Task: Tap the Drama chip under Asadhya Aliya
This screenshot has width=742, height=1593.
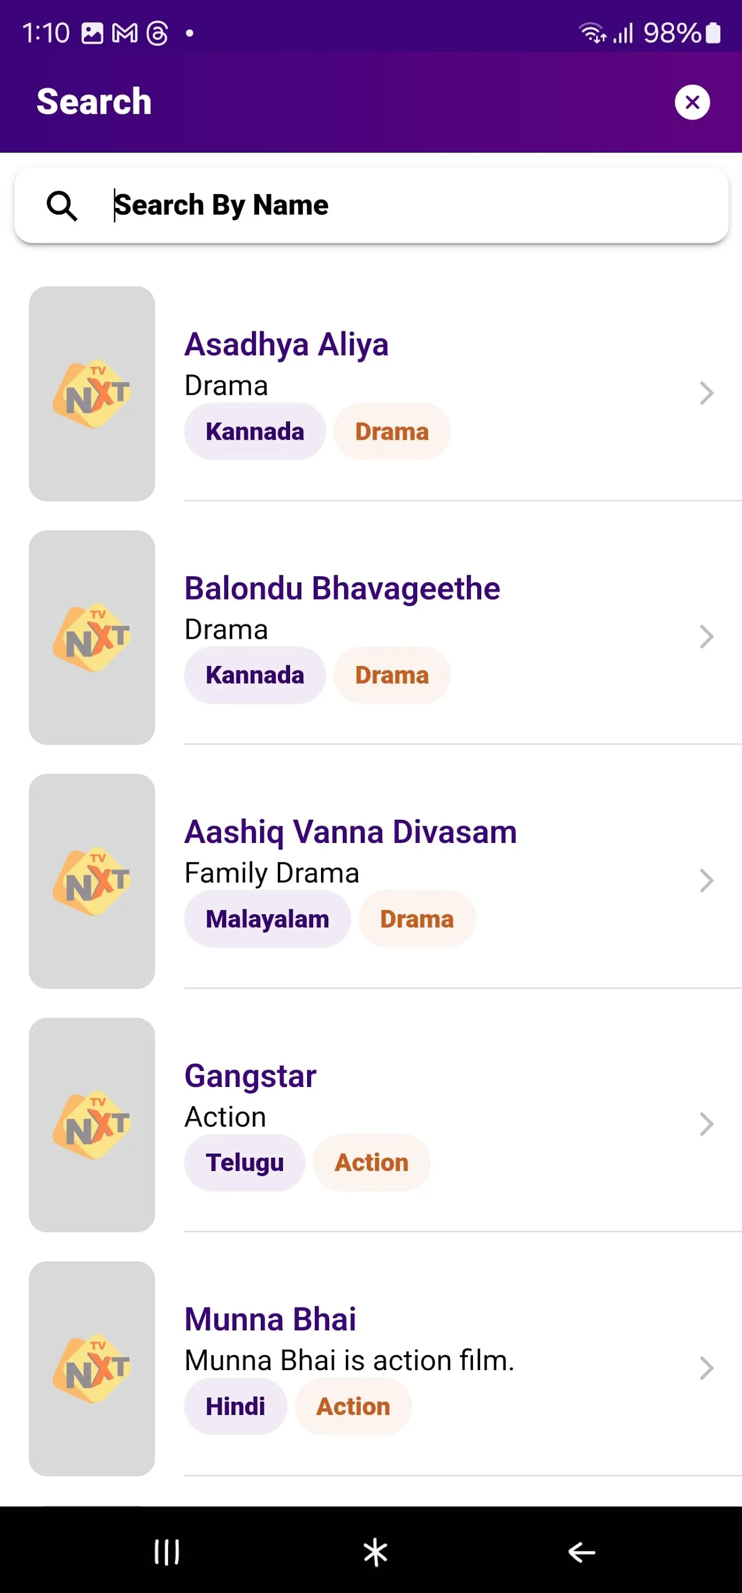Action: tap(392, 431)
